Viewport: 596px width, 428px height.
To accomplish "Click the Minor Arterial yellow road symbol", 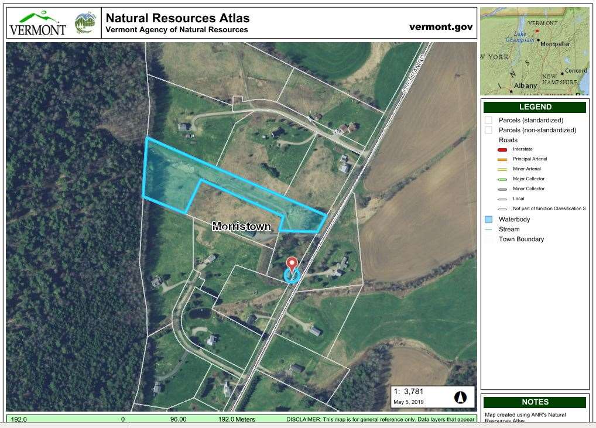I will [x=502, y=169].
